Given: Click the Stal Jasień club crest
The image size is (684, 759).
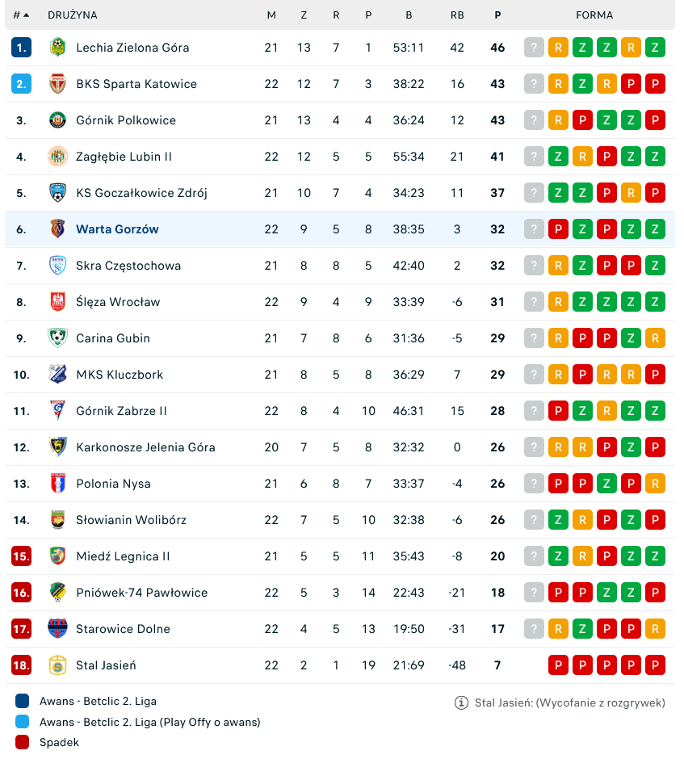Looking at the screenshot, I should [57, 665].
